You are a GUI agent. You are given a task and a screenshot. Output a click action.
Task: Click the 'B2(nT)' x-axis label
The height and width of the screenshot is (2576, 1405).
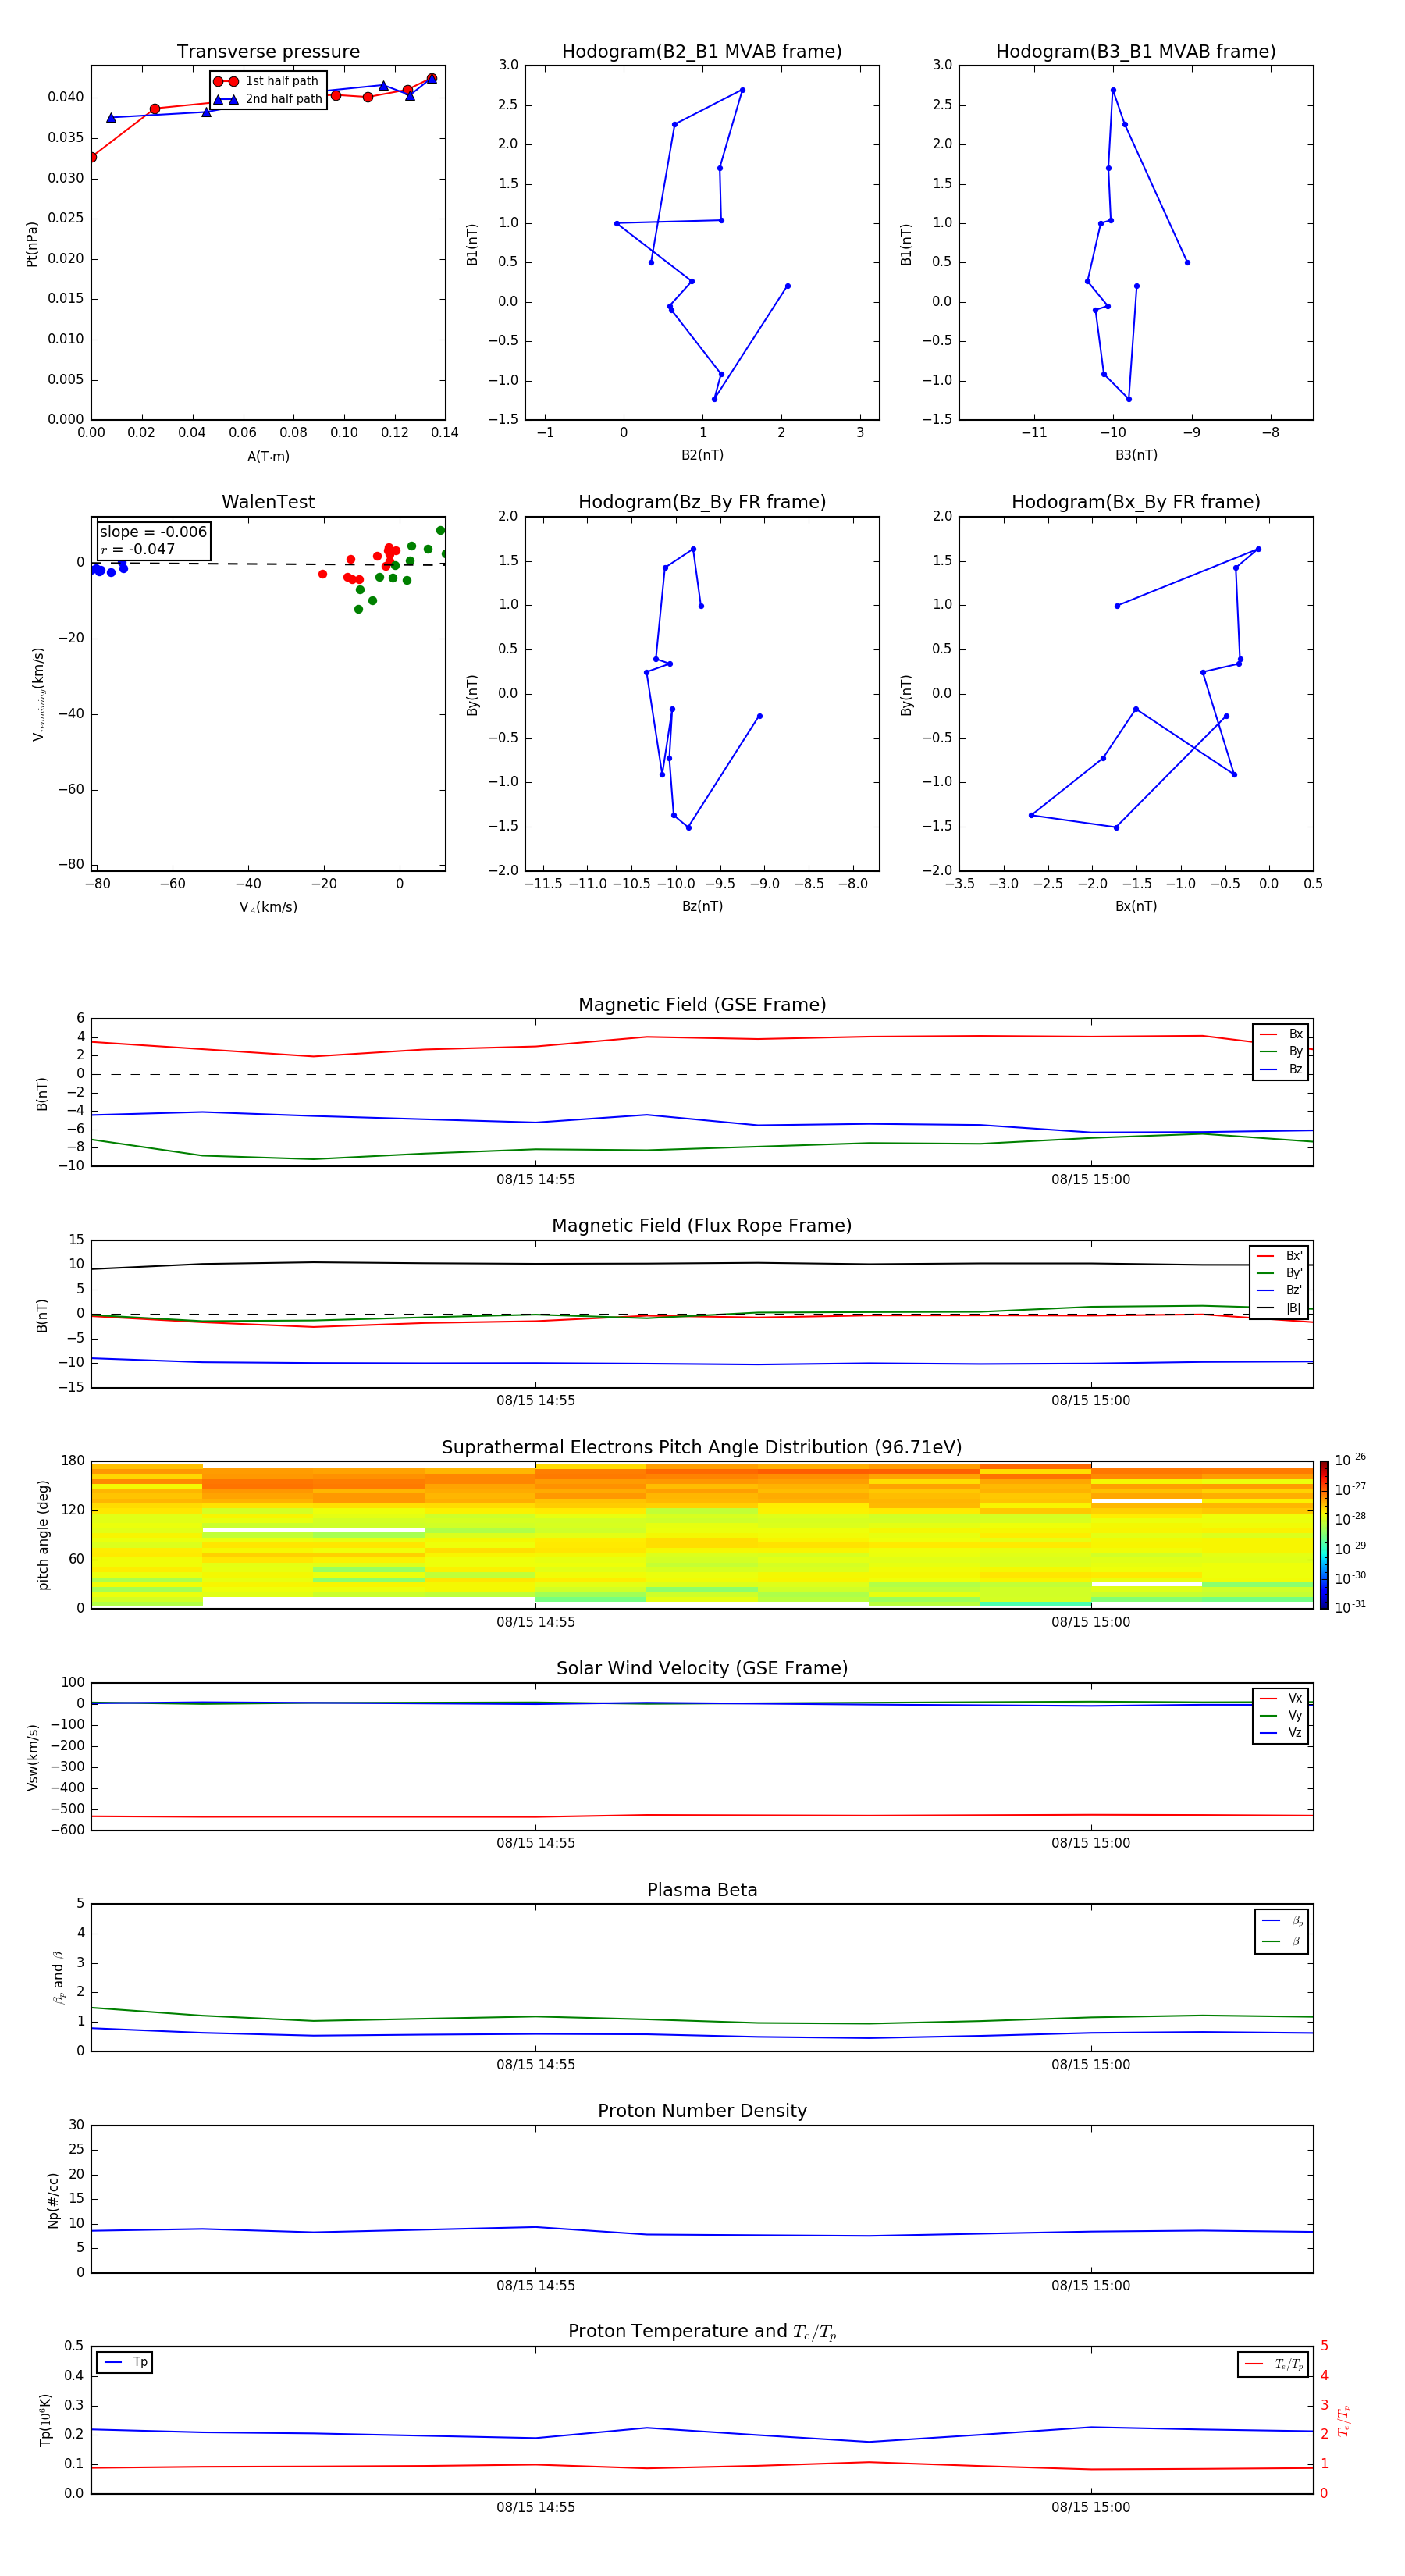click(702, 455)
